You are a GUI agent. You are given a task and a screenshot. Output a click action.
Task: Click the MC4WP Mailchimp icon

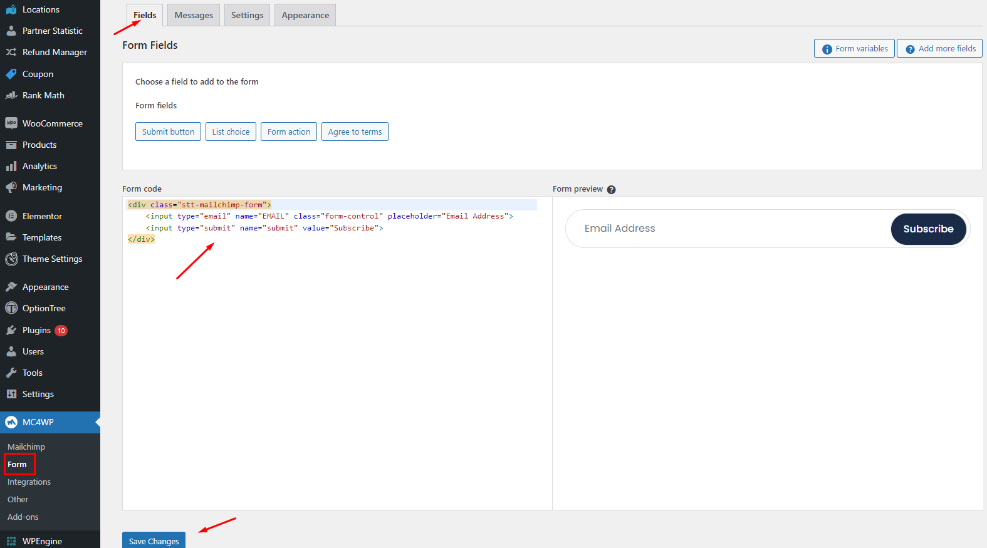point(11,422)
